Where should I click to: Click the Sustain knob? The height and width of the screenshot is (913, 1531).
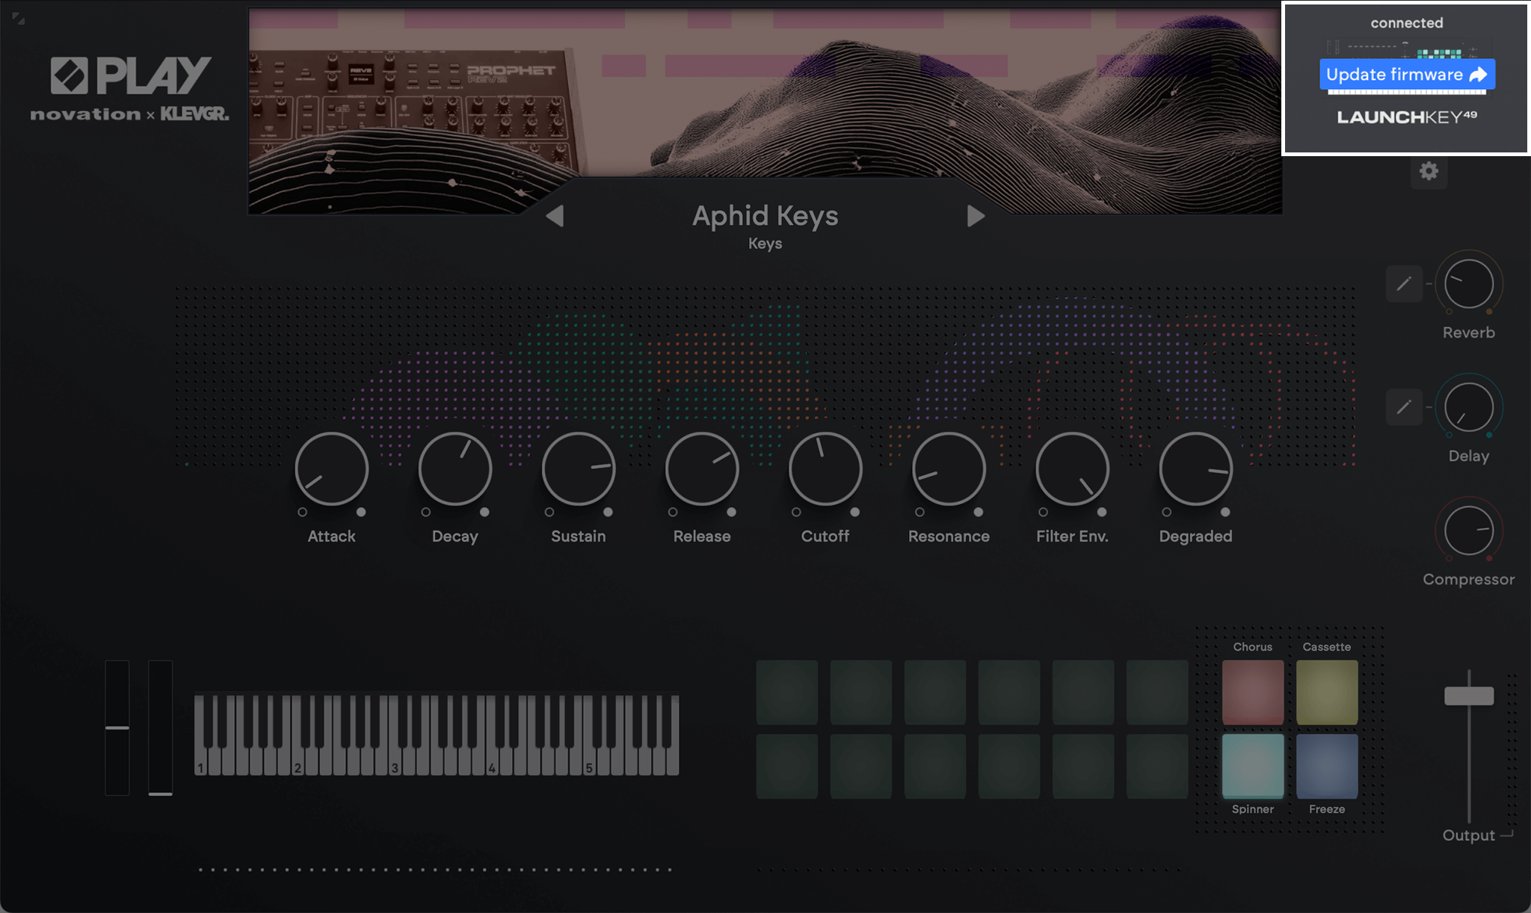578,469
